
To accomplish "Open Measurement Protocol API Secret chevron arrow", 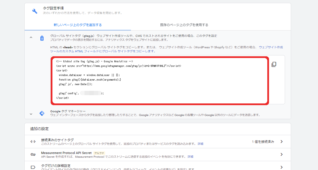I will (282, 155).
